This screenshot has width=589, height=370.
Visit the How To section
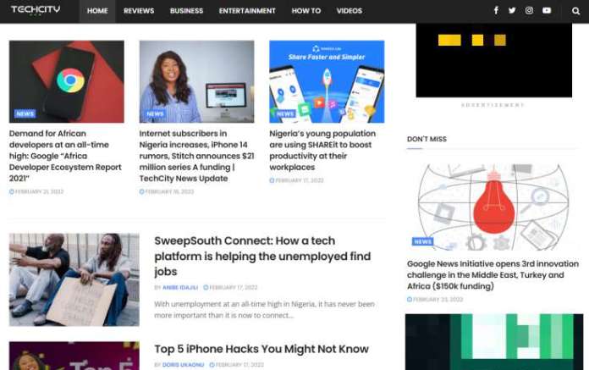306,11
